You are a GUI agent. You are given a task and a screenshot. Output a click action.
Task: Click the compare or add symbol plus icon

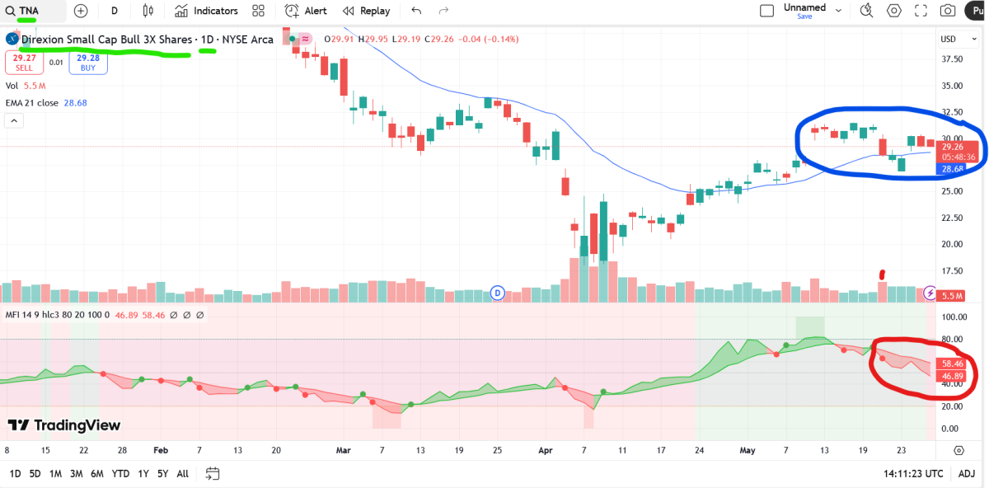(81, 11)
